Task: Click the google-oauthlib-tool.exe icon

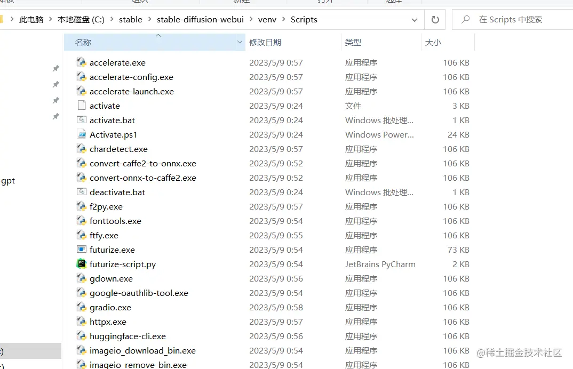Action: (82, 293)
